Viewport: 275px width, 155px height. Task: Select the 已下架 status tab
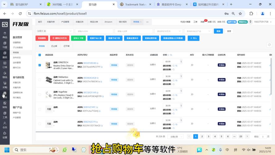pos(67,46)
